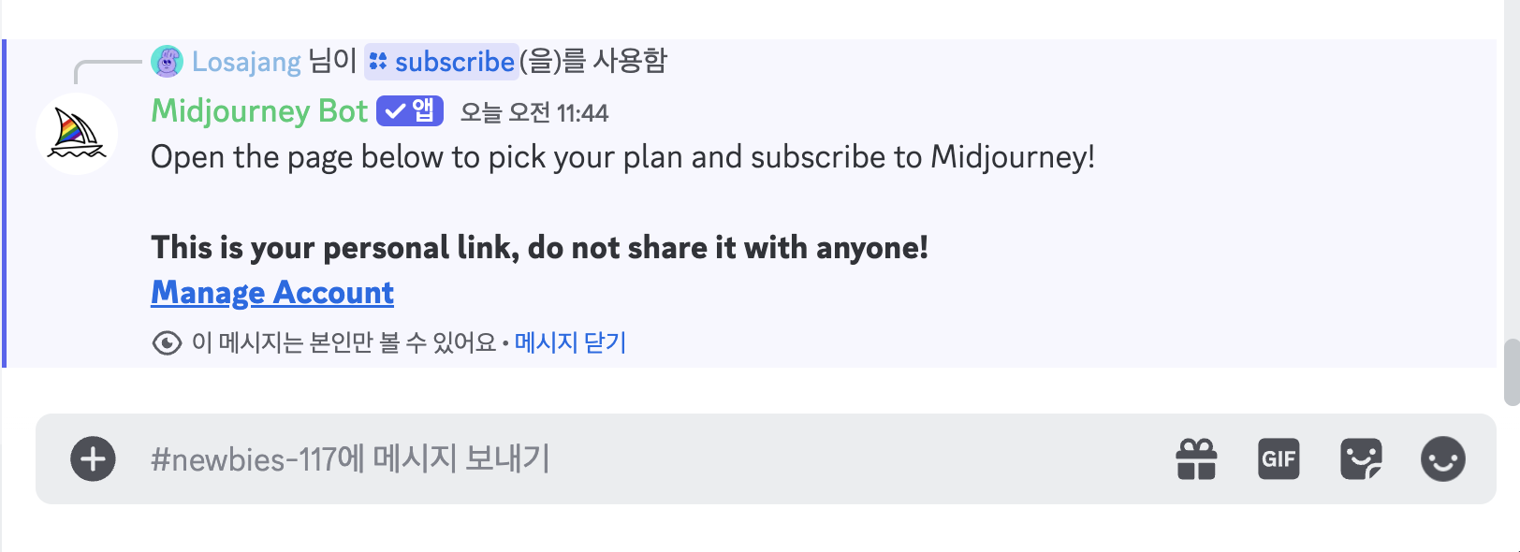Open the emoji picker smiley
1520x552 pixels.
tap(1442, 459)
